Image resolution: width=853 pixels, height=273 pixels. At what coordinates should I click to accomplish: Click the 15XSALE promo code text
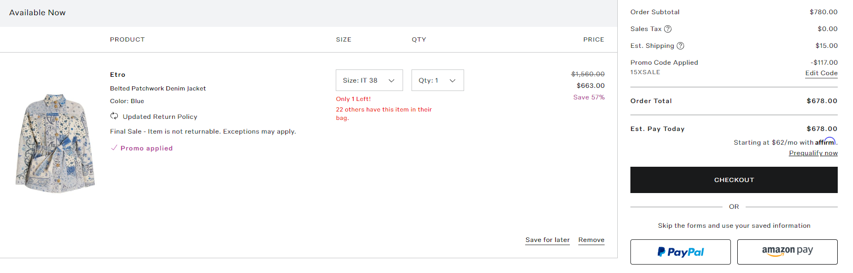tap(645, 72)
